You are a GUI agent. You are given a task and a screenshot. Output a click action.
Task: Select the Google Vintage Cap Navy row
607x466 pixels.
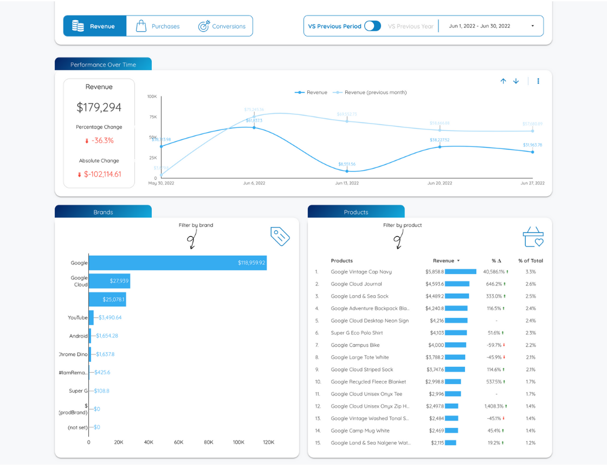(x=361, y=272)
